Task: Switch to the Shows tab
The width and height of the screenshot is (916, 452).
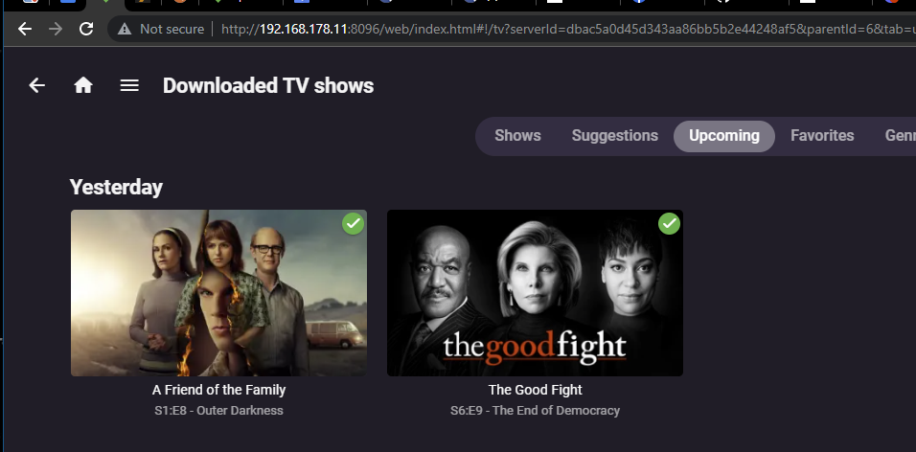Action: 517,135
